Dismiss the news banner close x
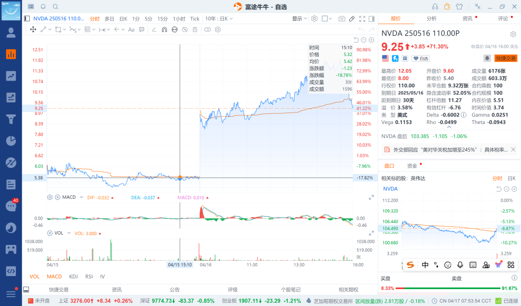The image size is (521, 306). (x=513, y=149)
